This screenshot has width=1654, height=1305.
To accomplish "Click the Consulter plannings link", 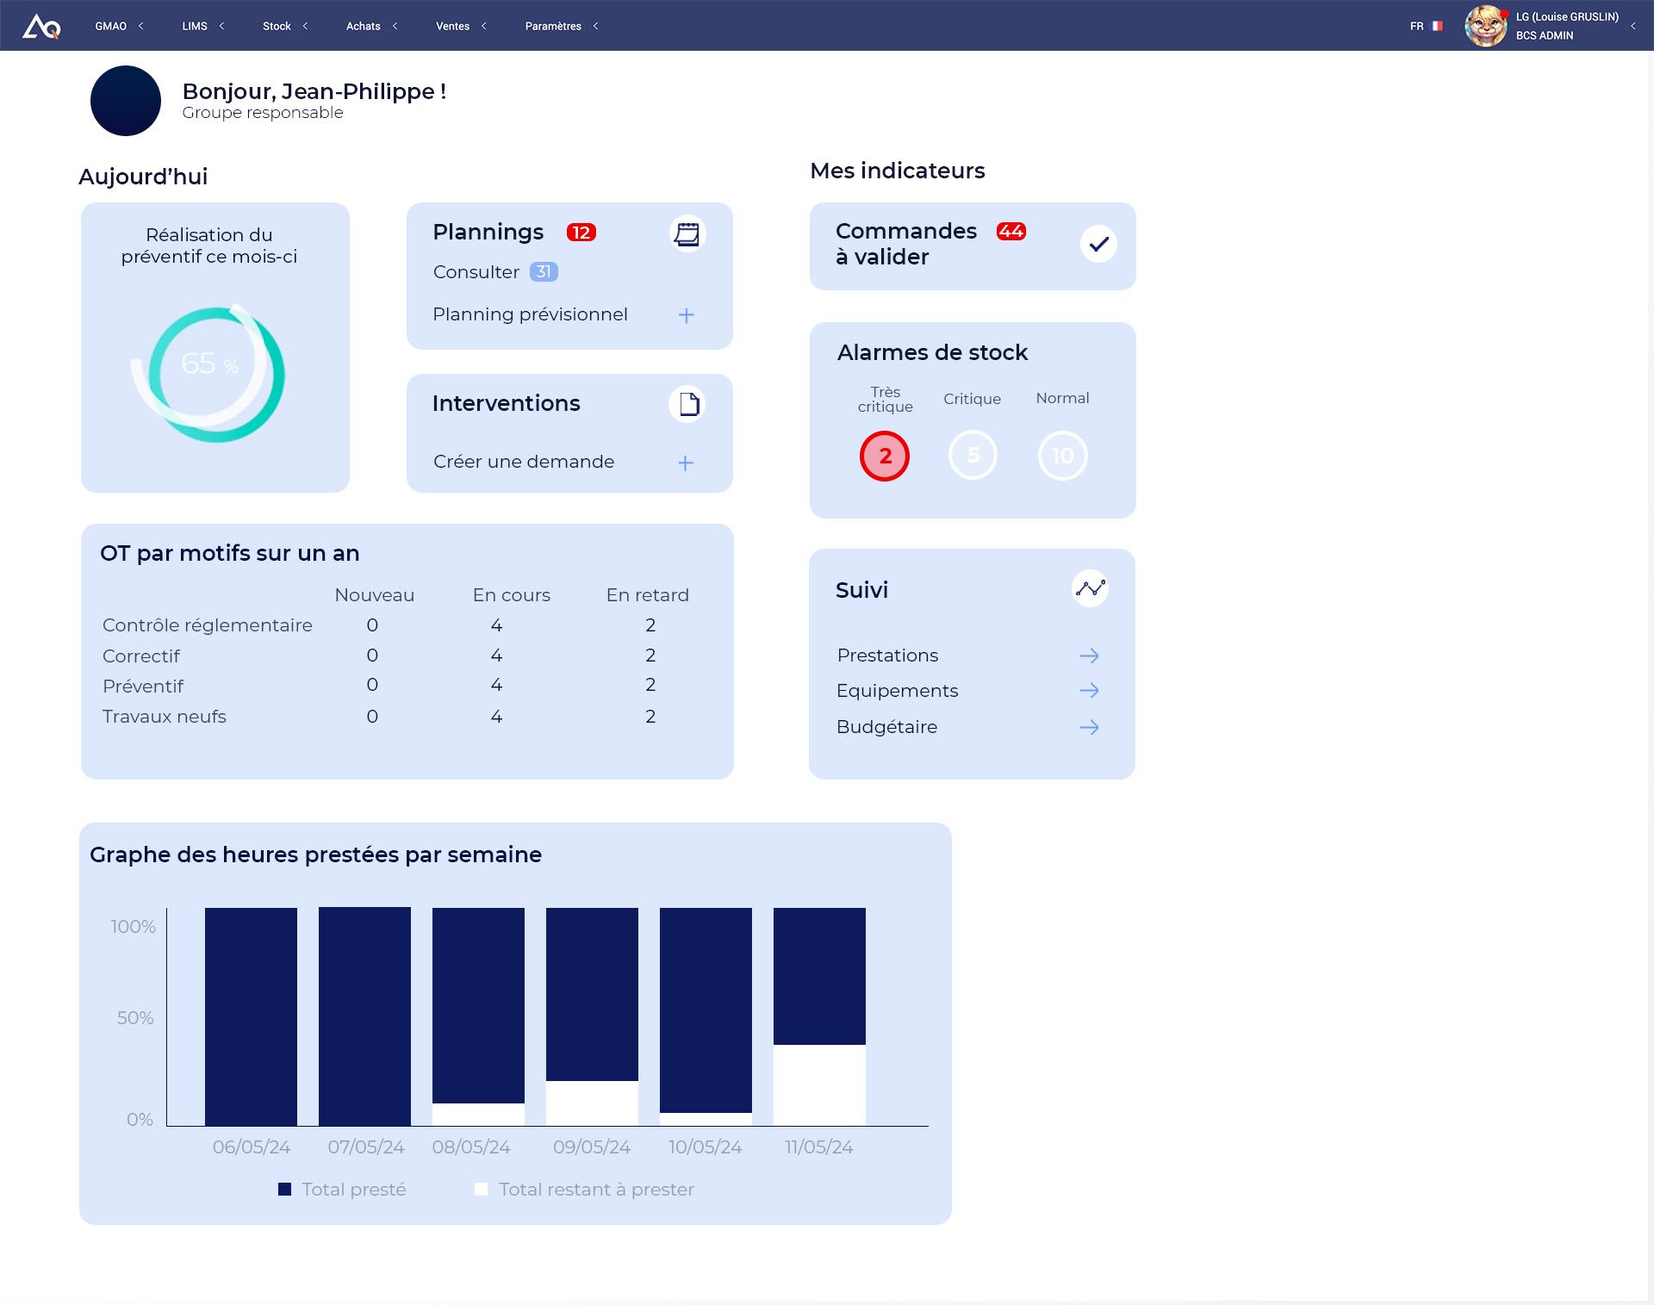I will (476, 272).
